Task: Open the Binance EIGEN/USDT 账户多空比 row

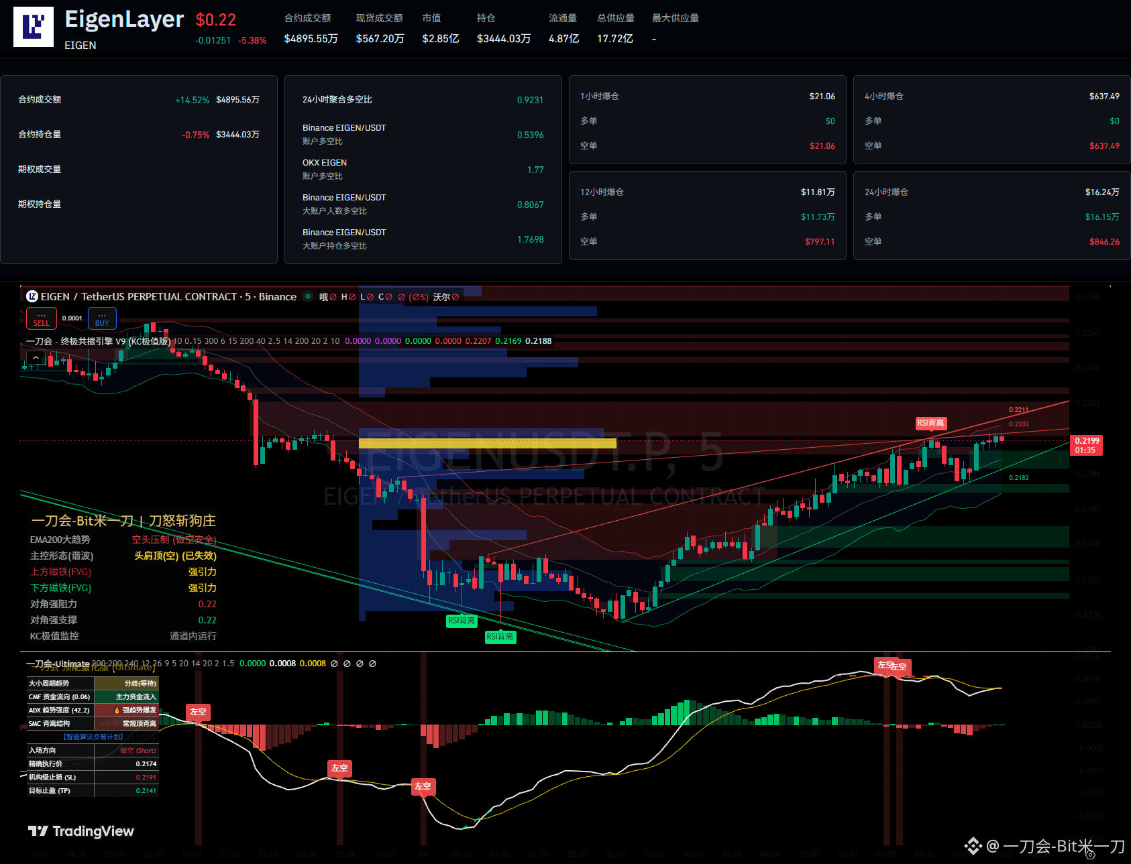Action: pyautogui.click(x=423, y=135)
